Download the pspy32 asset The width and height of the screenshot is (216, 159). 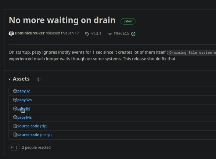(x=24, y=91)
